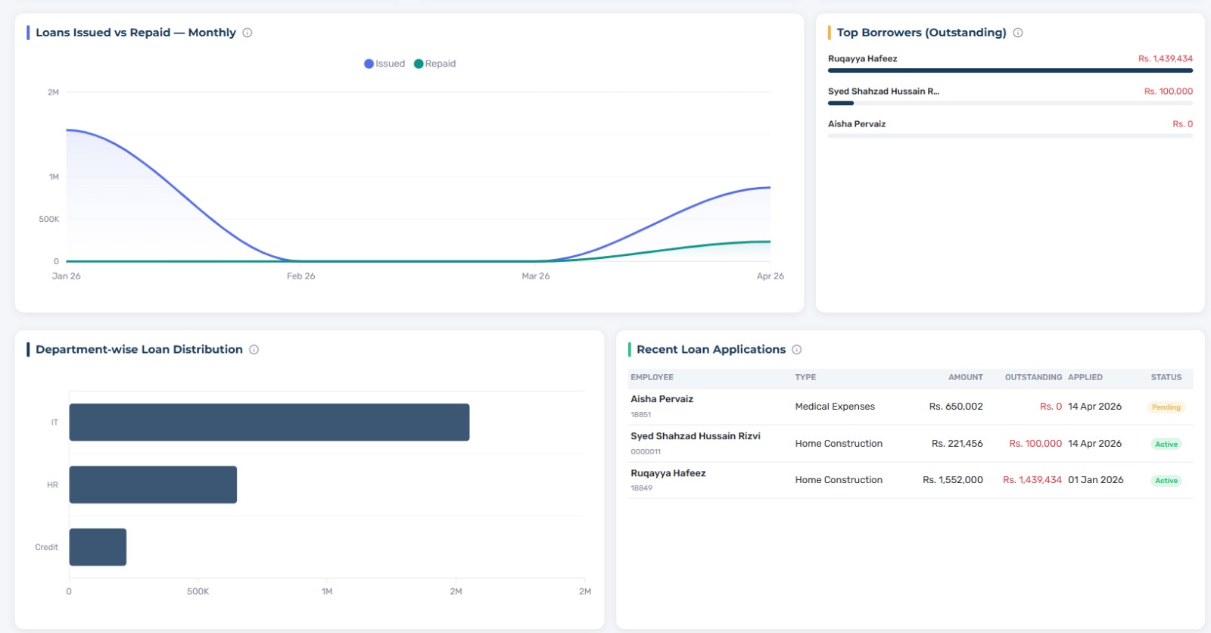Click the Active badge in the 01 Jan 2026 row
Screen dimensions: 1211x633
(1166, 481)
